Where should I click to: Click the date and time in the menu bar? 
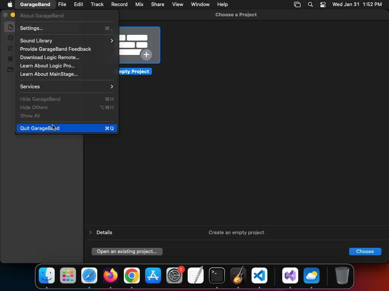357,4
